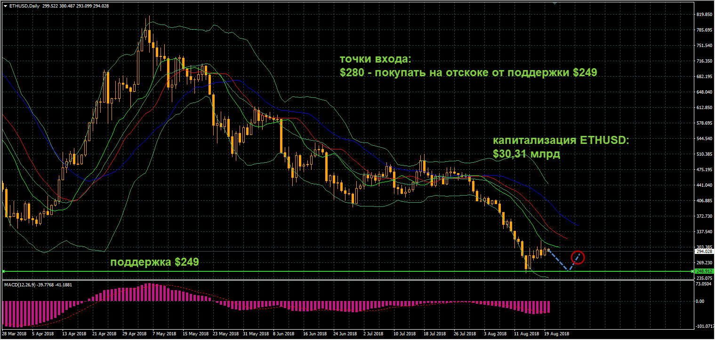Click price axis value 578.695

tap(703, 123)
